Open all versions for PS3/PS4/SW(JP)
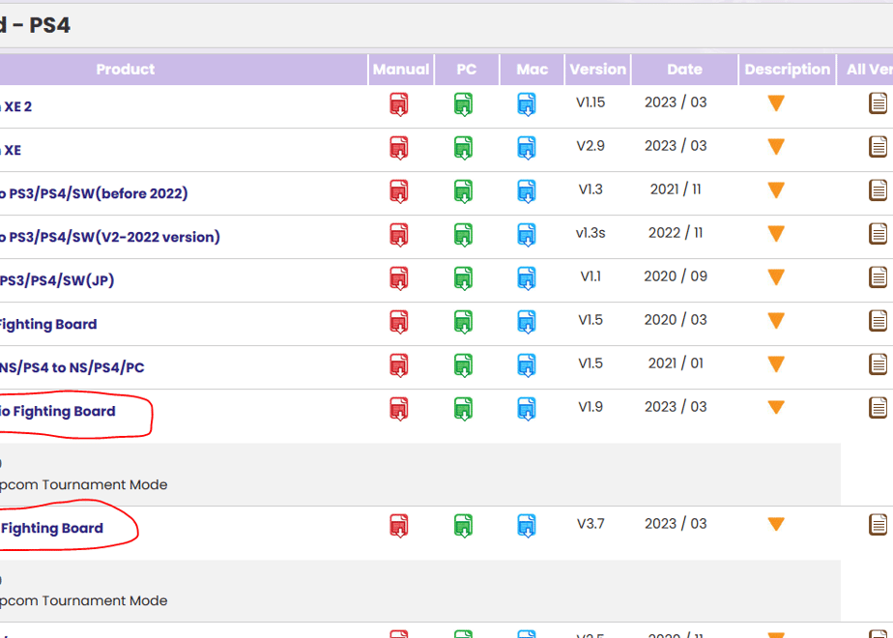Viewport: 893px width, 638px height. 879,277
